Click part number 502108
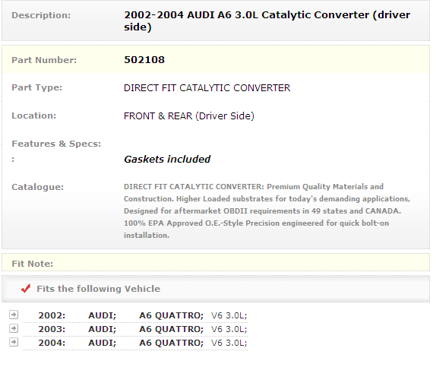The height and width of the screenshot is (383, 433). tap(144, 60)
